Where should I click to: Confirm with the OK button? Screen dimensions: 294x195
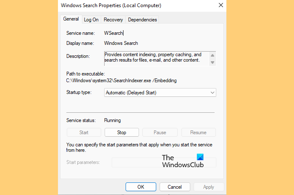pos(141,187)
